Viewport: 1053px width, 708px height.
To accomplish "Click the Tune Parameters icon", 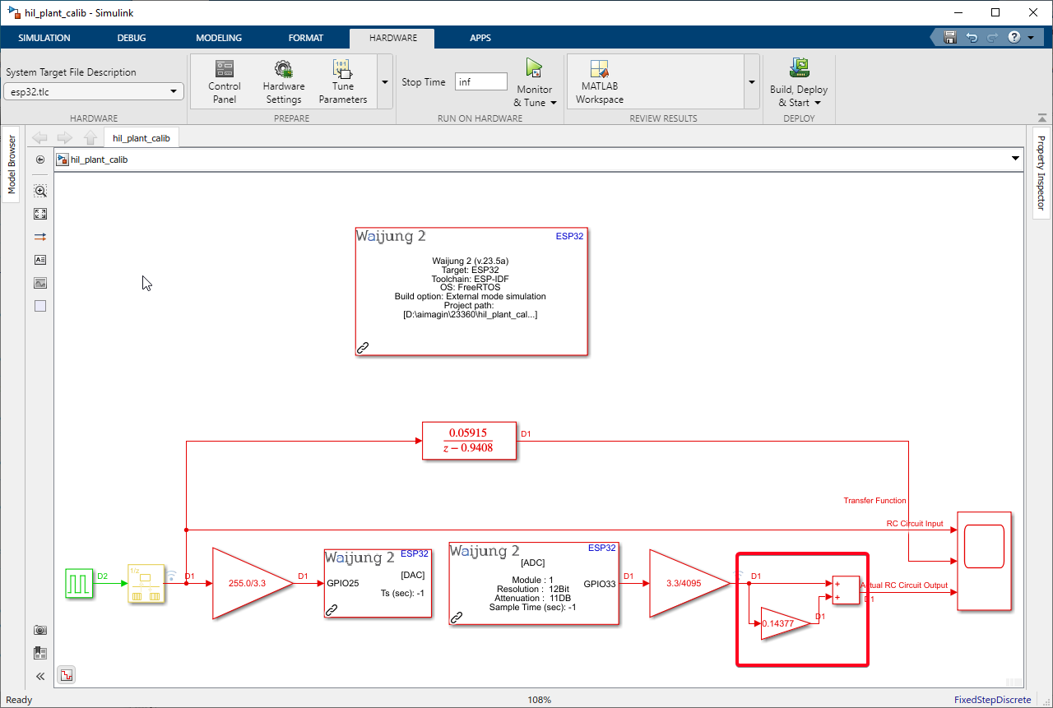I will (x=343, y=81).
